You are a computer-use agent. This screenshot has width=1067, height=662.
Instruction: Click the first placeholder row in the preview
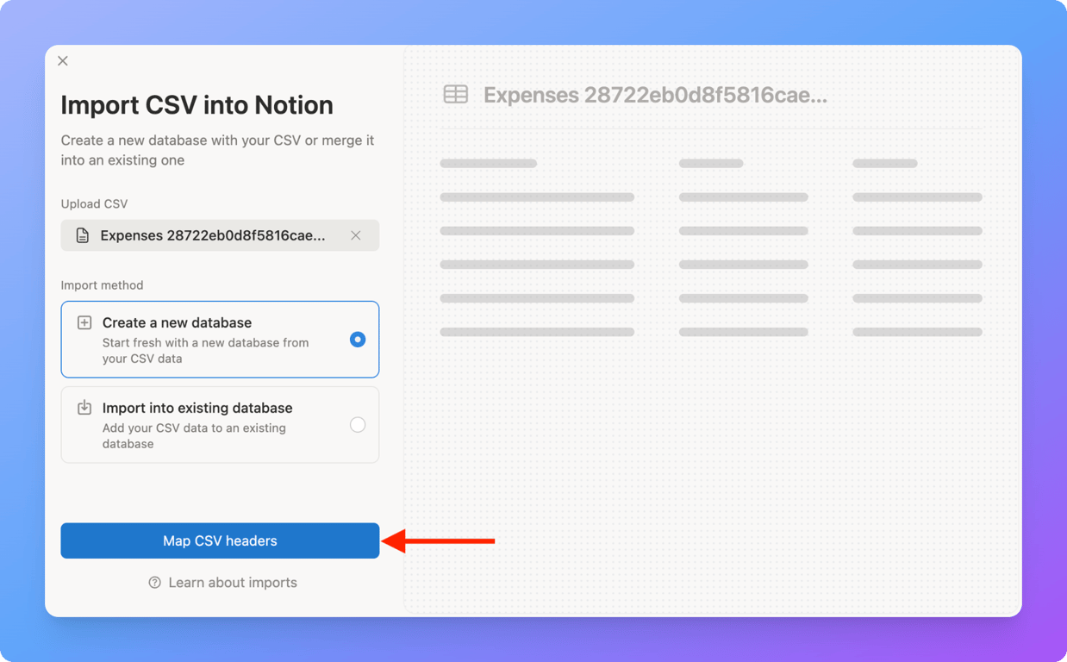(x=536, y=197)
